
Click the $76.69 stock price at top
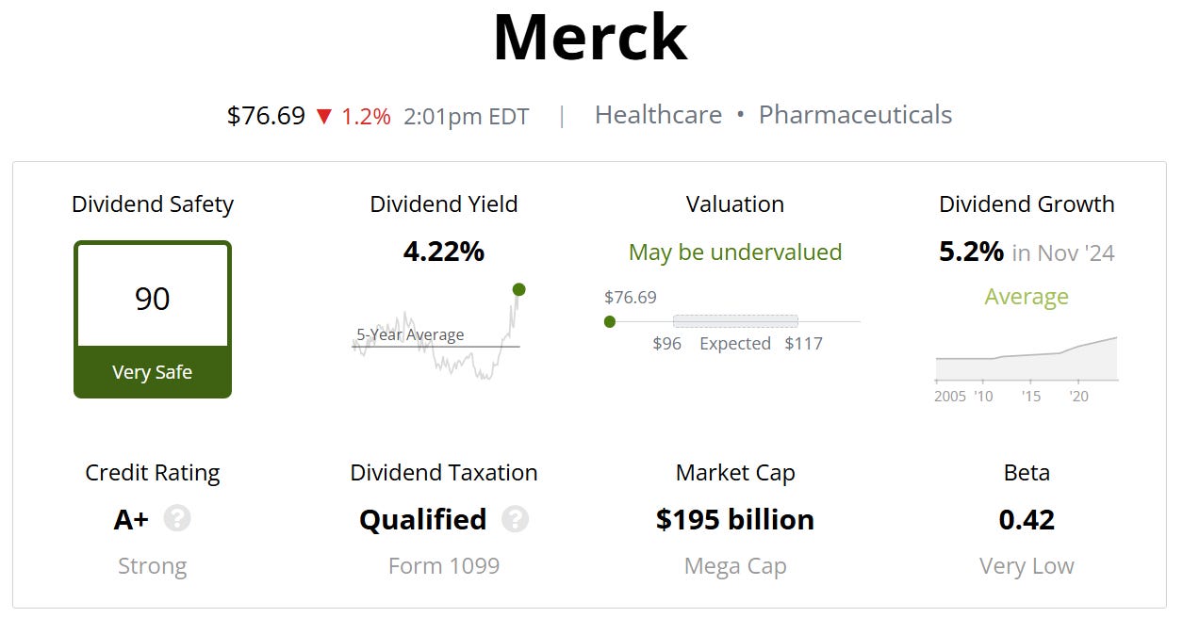(x=266, y=116)
